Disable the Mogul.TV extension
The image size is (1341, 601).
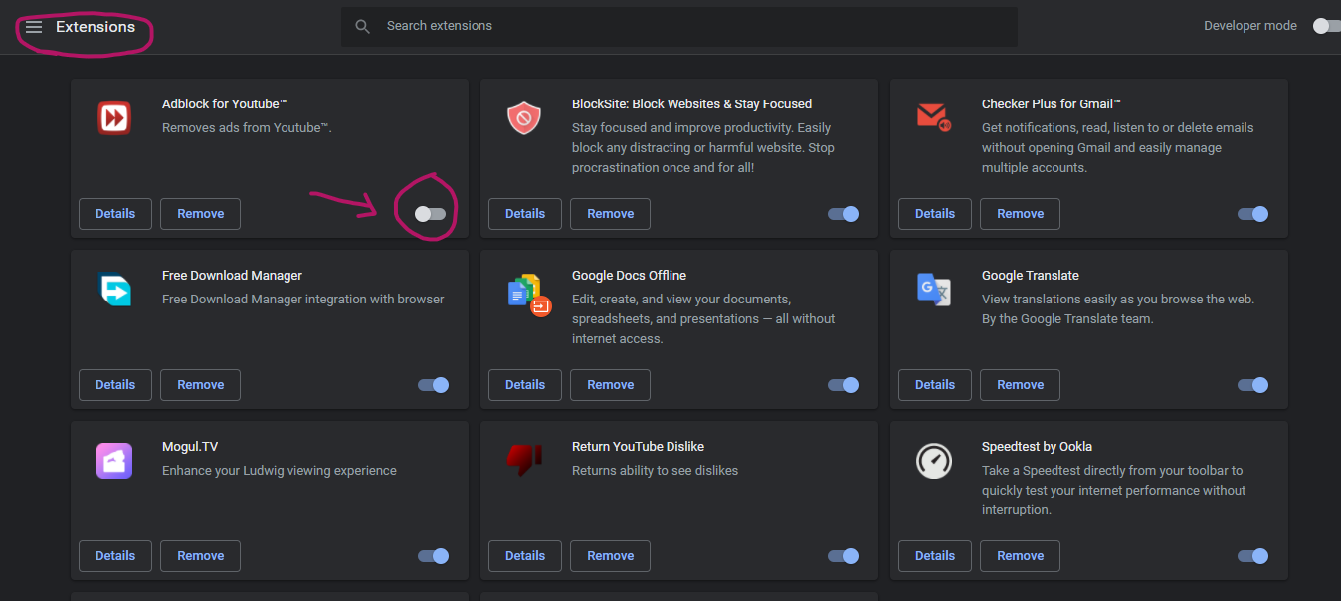pos(433,556)
